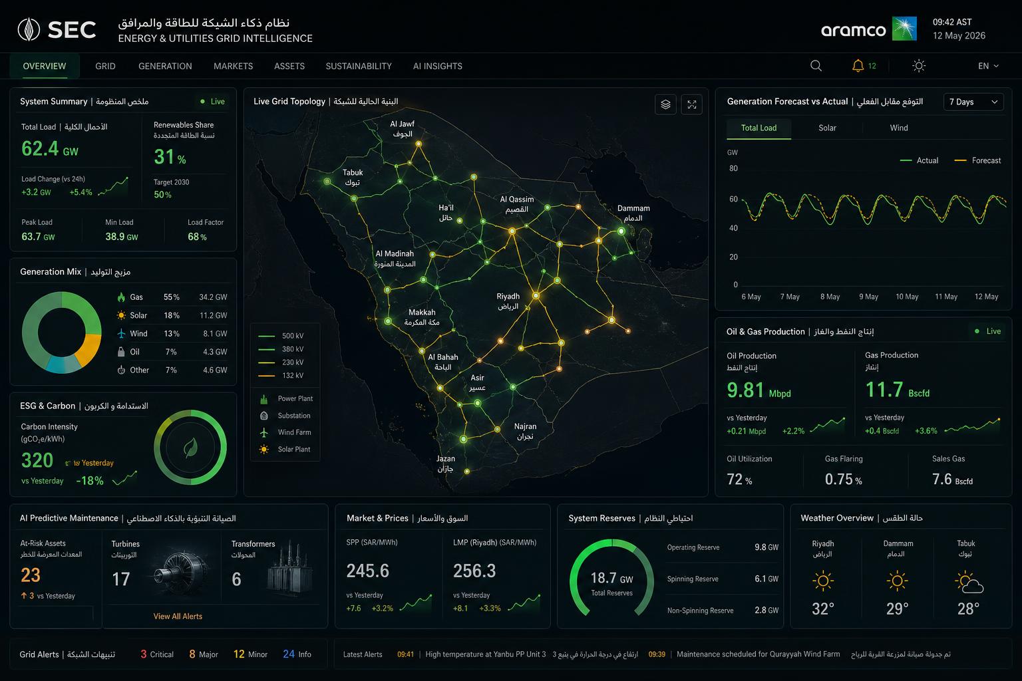The width and height of the screenshot is (1022, 681).
Task: Go to the GENERATION tab
Action: (x=165, y=66)
